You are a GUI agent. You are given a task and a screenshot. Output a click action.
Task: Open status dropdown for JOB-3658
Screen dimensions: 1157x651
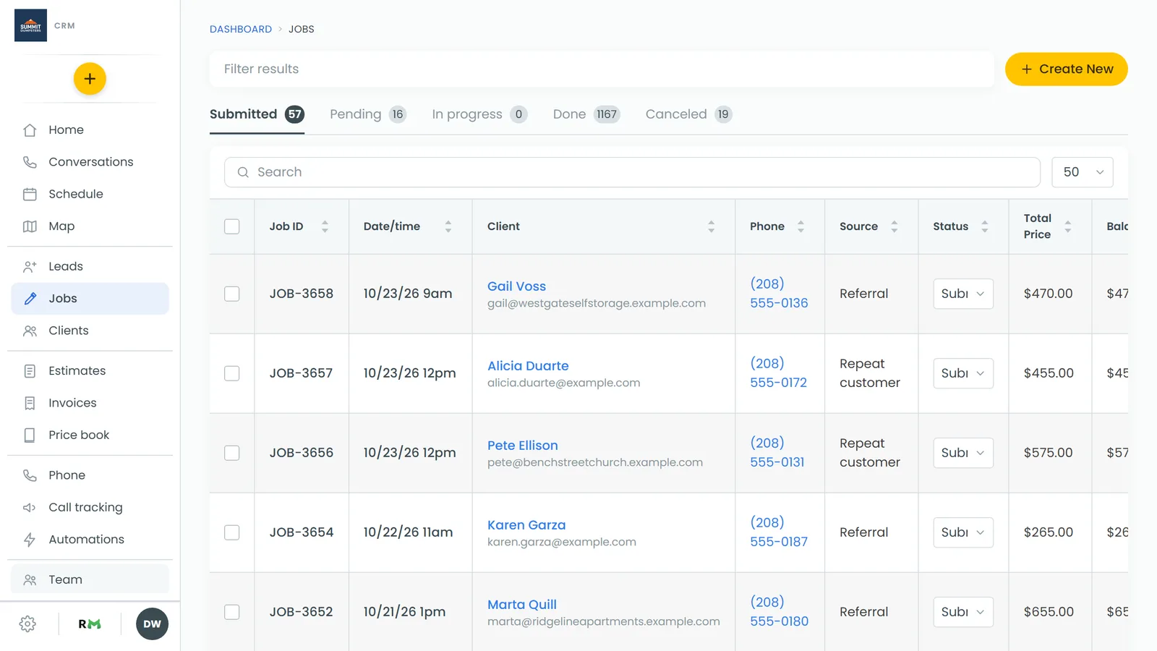point(963,294)
